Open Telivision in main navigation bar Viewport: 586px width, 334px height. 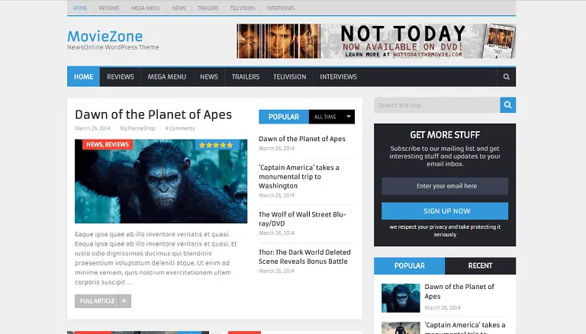coord(290,77)
